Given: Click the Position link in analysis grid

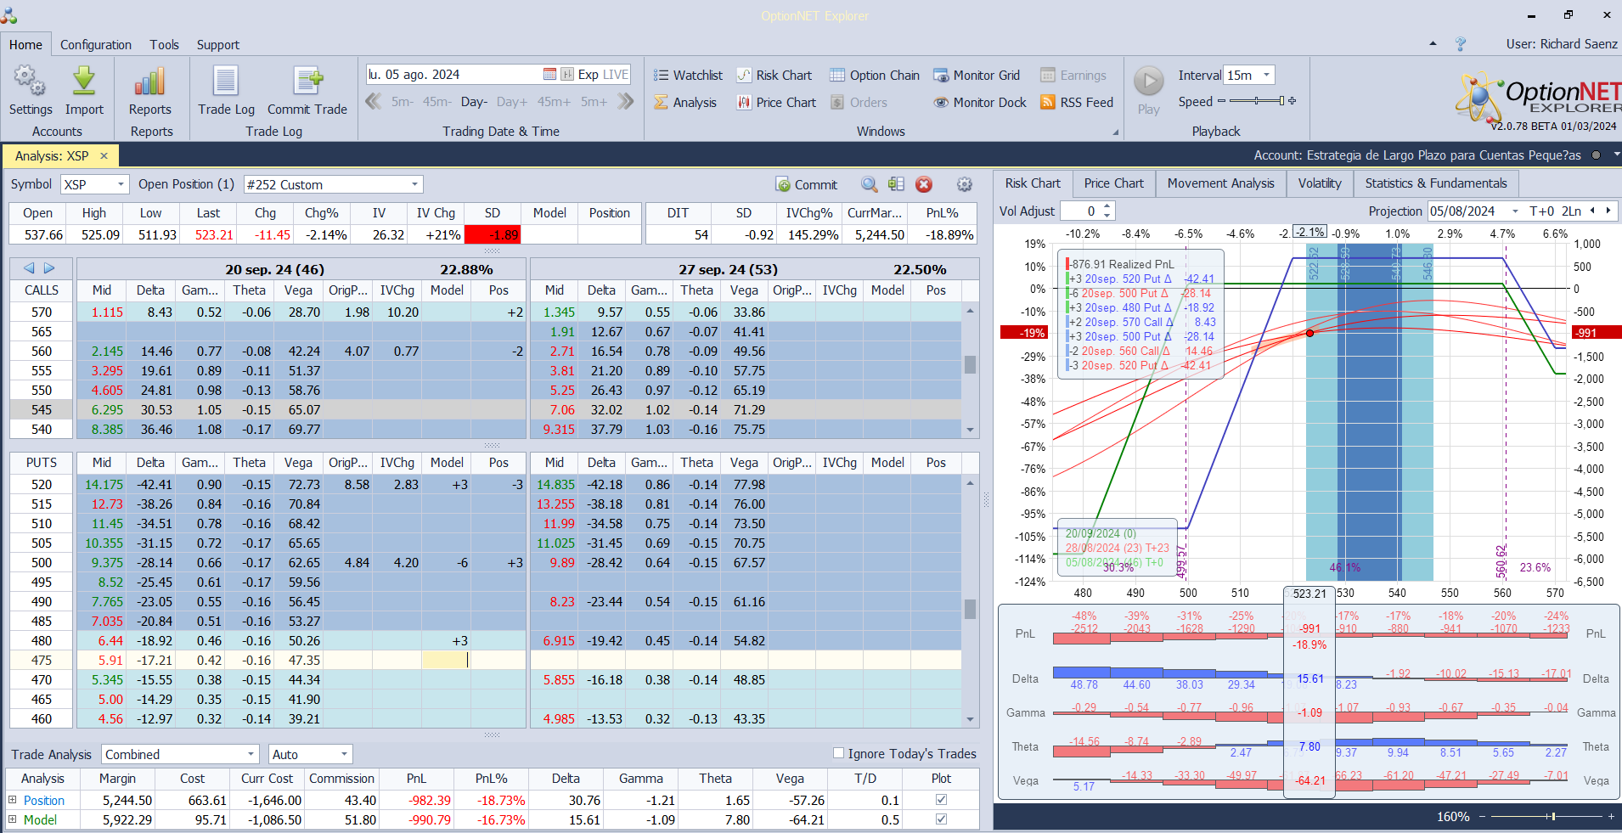Looking at the screenshot, I should coord(44,800).
